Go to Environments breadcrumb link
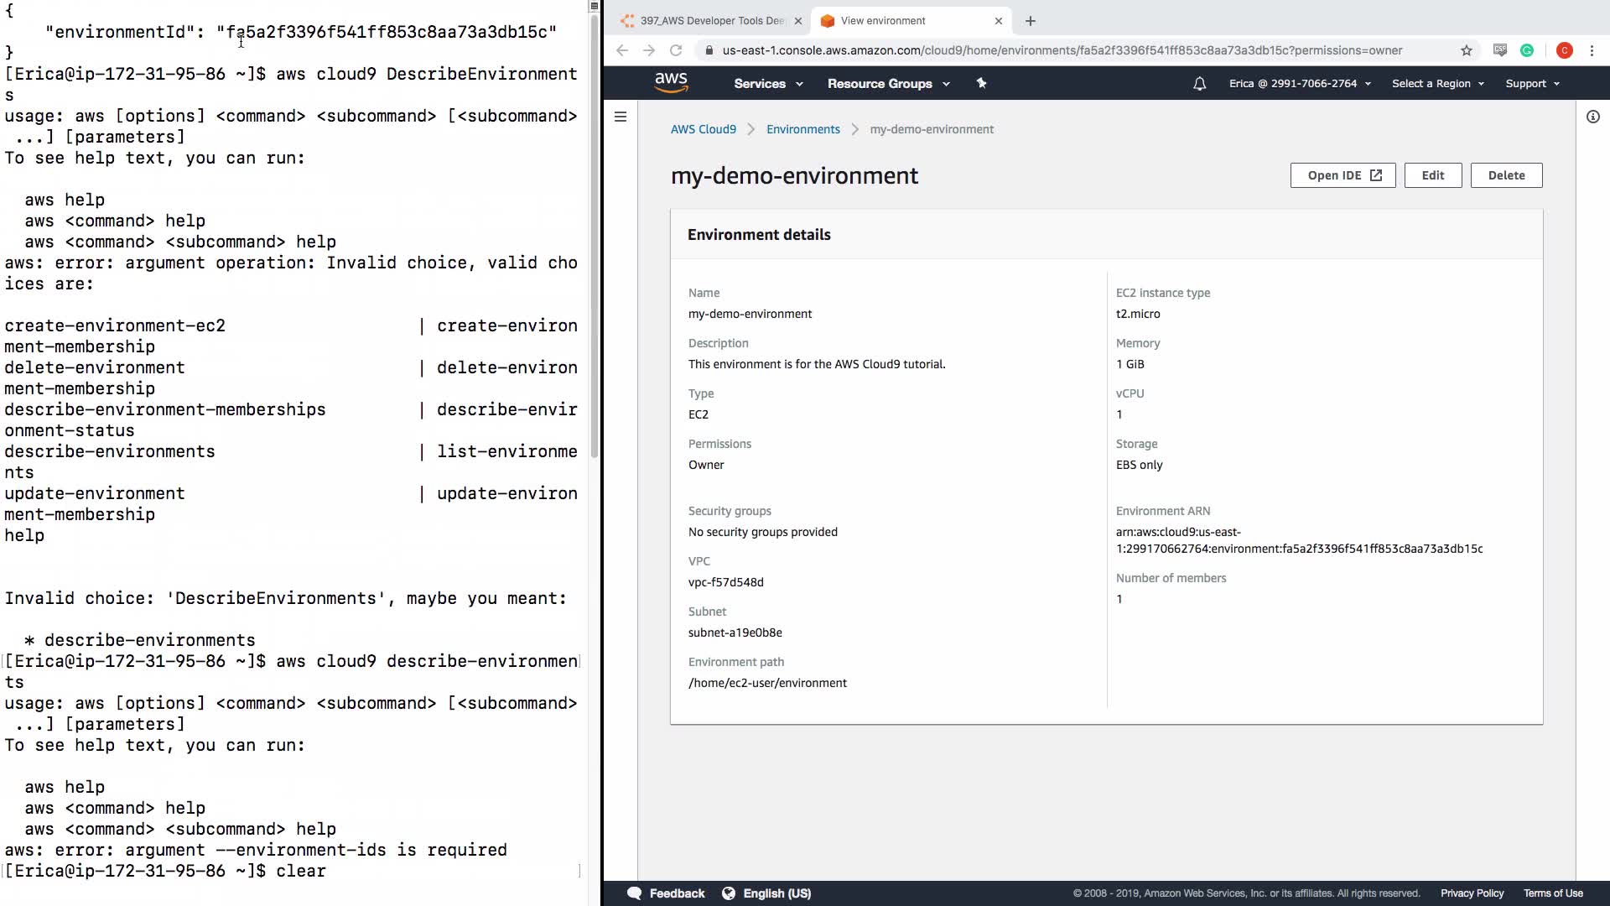 802,129
